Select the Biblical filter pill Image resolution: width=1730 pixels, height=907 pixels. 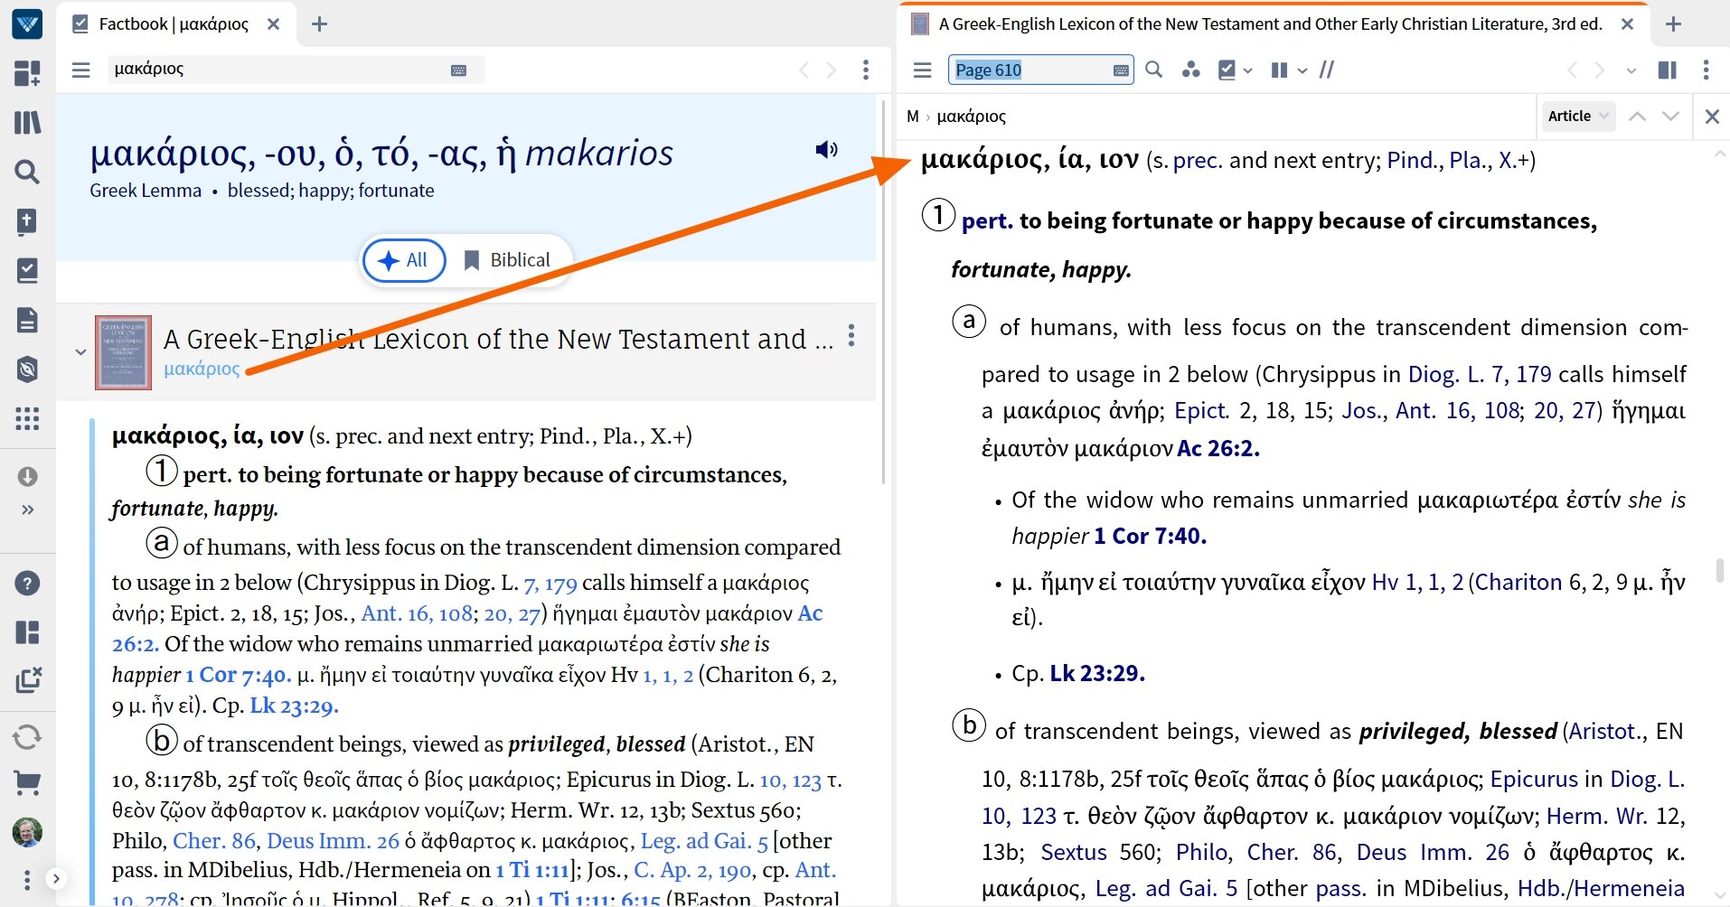[508, 260]
